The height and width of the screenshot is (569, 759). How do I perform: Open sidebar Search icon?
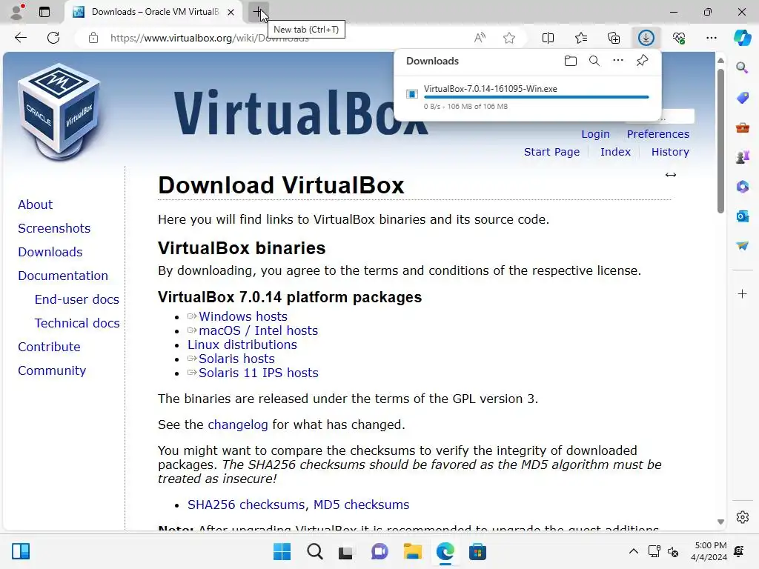[x=742, y=67]
